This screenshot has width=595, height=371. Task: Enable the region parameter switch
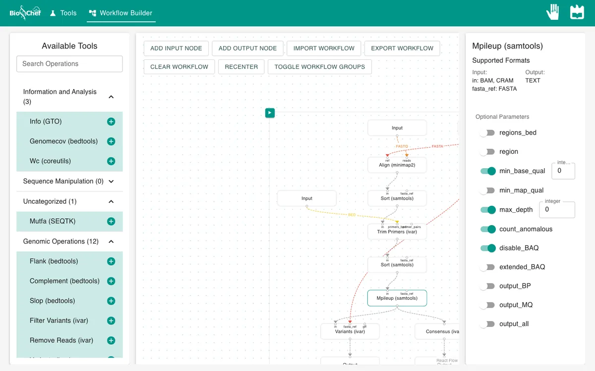click(487, 152)
